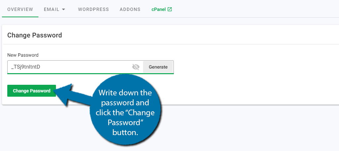The width and height of the screenshot is (339, 151).
Task: Toggle password visibility with the crossed-eye icon
Action: 136,67
